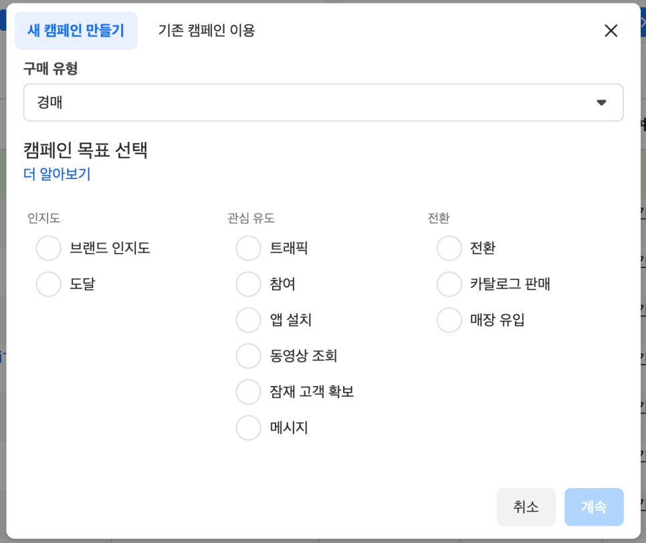Click the 관심 유도 column label
The width and height of the screenshot is (646, 543).
point(251,218)
